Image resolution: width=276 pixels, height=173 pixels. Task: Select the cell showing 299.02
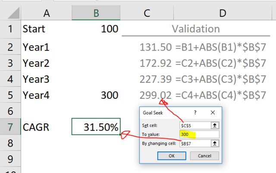point(147,95)
